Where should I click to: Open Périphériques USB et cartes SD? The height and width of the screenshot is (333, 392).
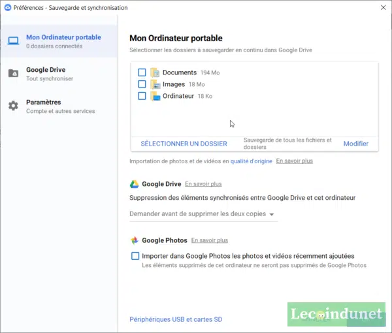[x=176, y=319]
